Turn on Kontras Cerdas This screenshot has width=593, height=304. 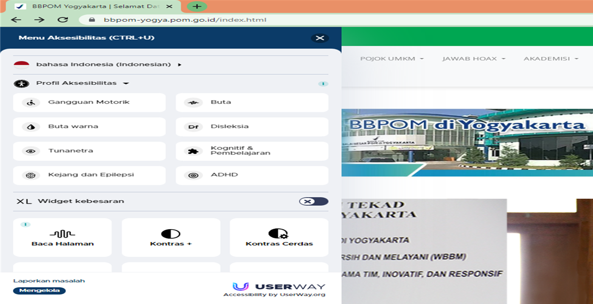click(x=279, y=237)
